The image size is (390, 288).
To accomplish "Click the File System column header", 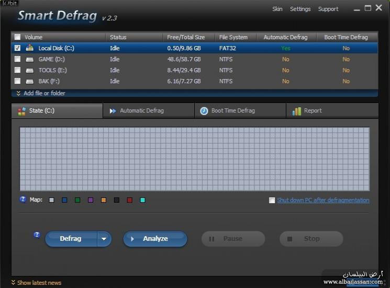I will [x=233, y=37].
